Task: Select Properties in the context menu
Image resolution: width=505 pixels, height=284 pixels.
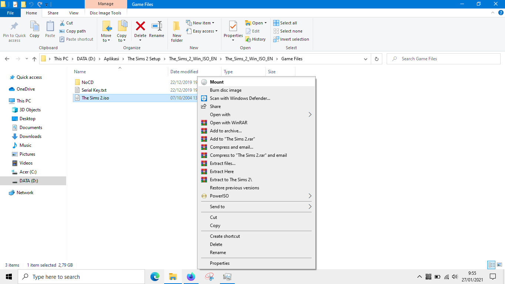Action: point(257,263)
